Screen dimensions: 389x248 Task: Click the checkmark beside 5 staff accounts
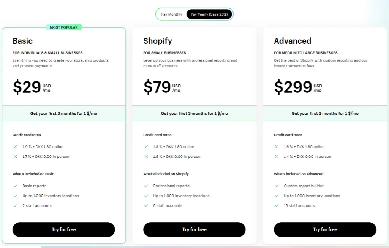tap(146, 205)
